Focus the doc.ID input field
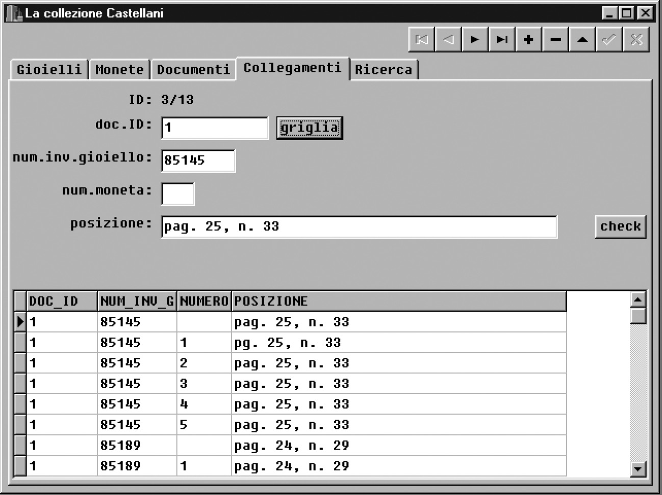Image resolution: width=662 pixels, height=495 pixels. click(215, 128)
